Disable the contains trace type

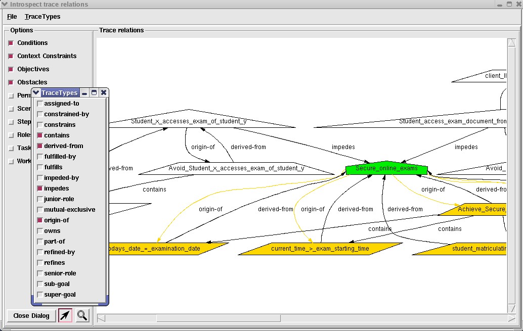click(39, 135)
